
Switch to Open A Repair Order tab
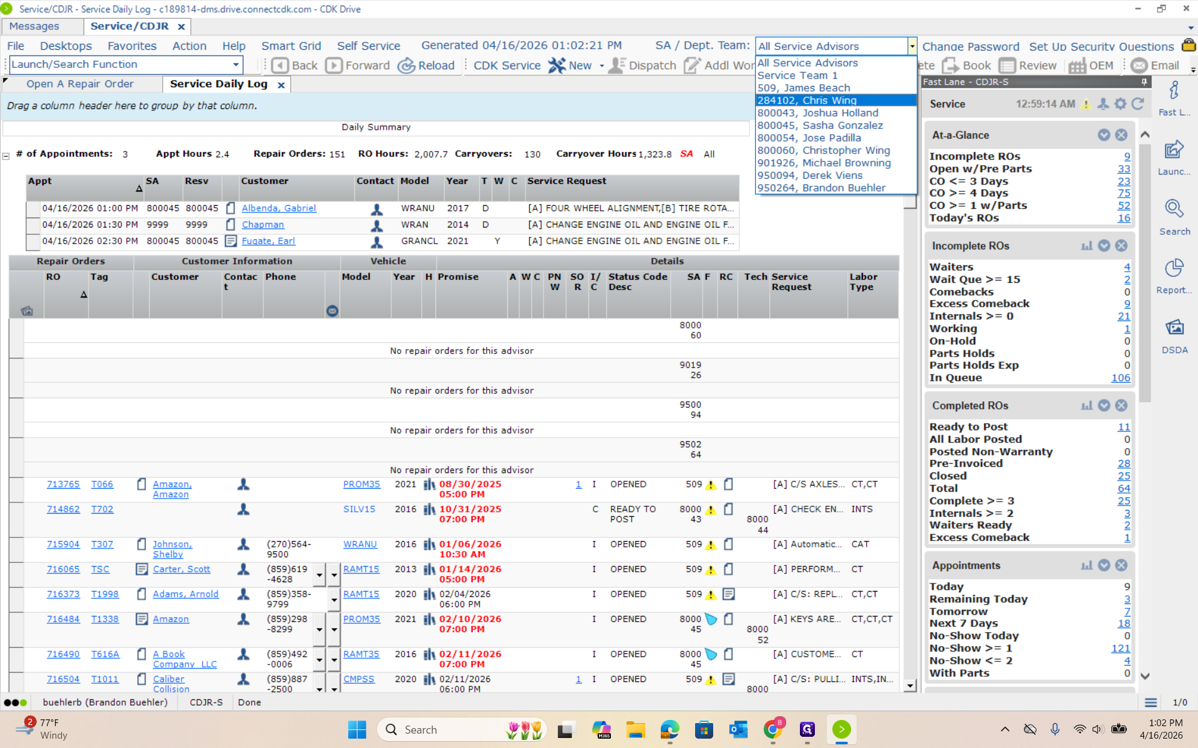[x=80, y=84]
